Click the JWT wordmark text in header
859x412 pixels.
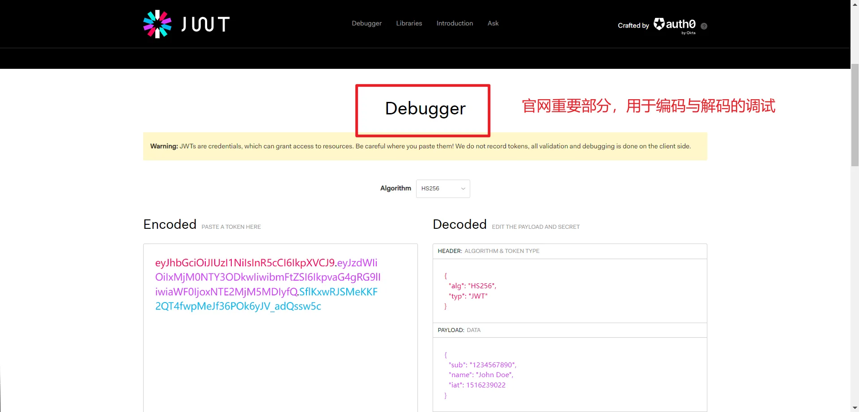(x=205, y=24)
